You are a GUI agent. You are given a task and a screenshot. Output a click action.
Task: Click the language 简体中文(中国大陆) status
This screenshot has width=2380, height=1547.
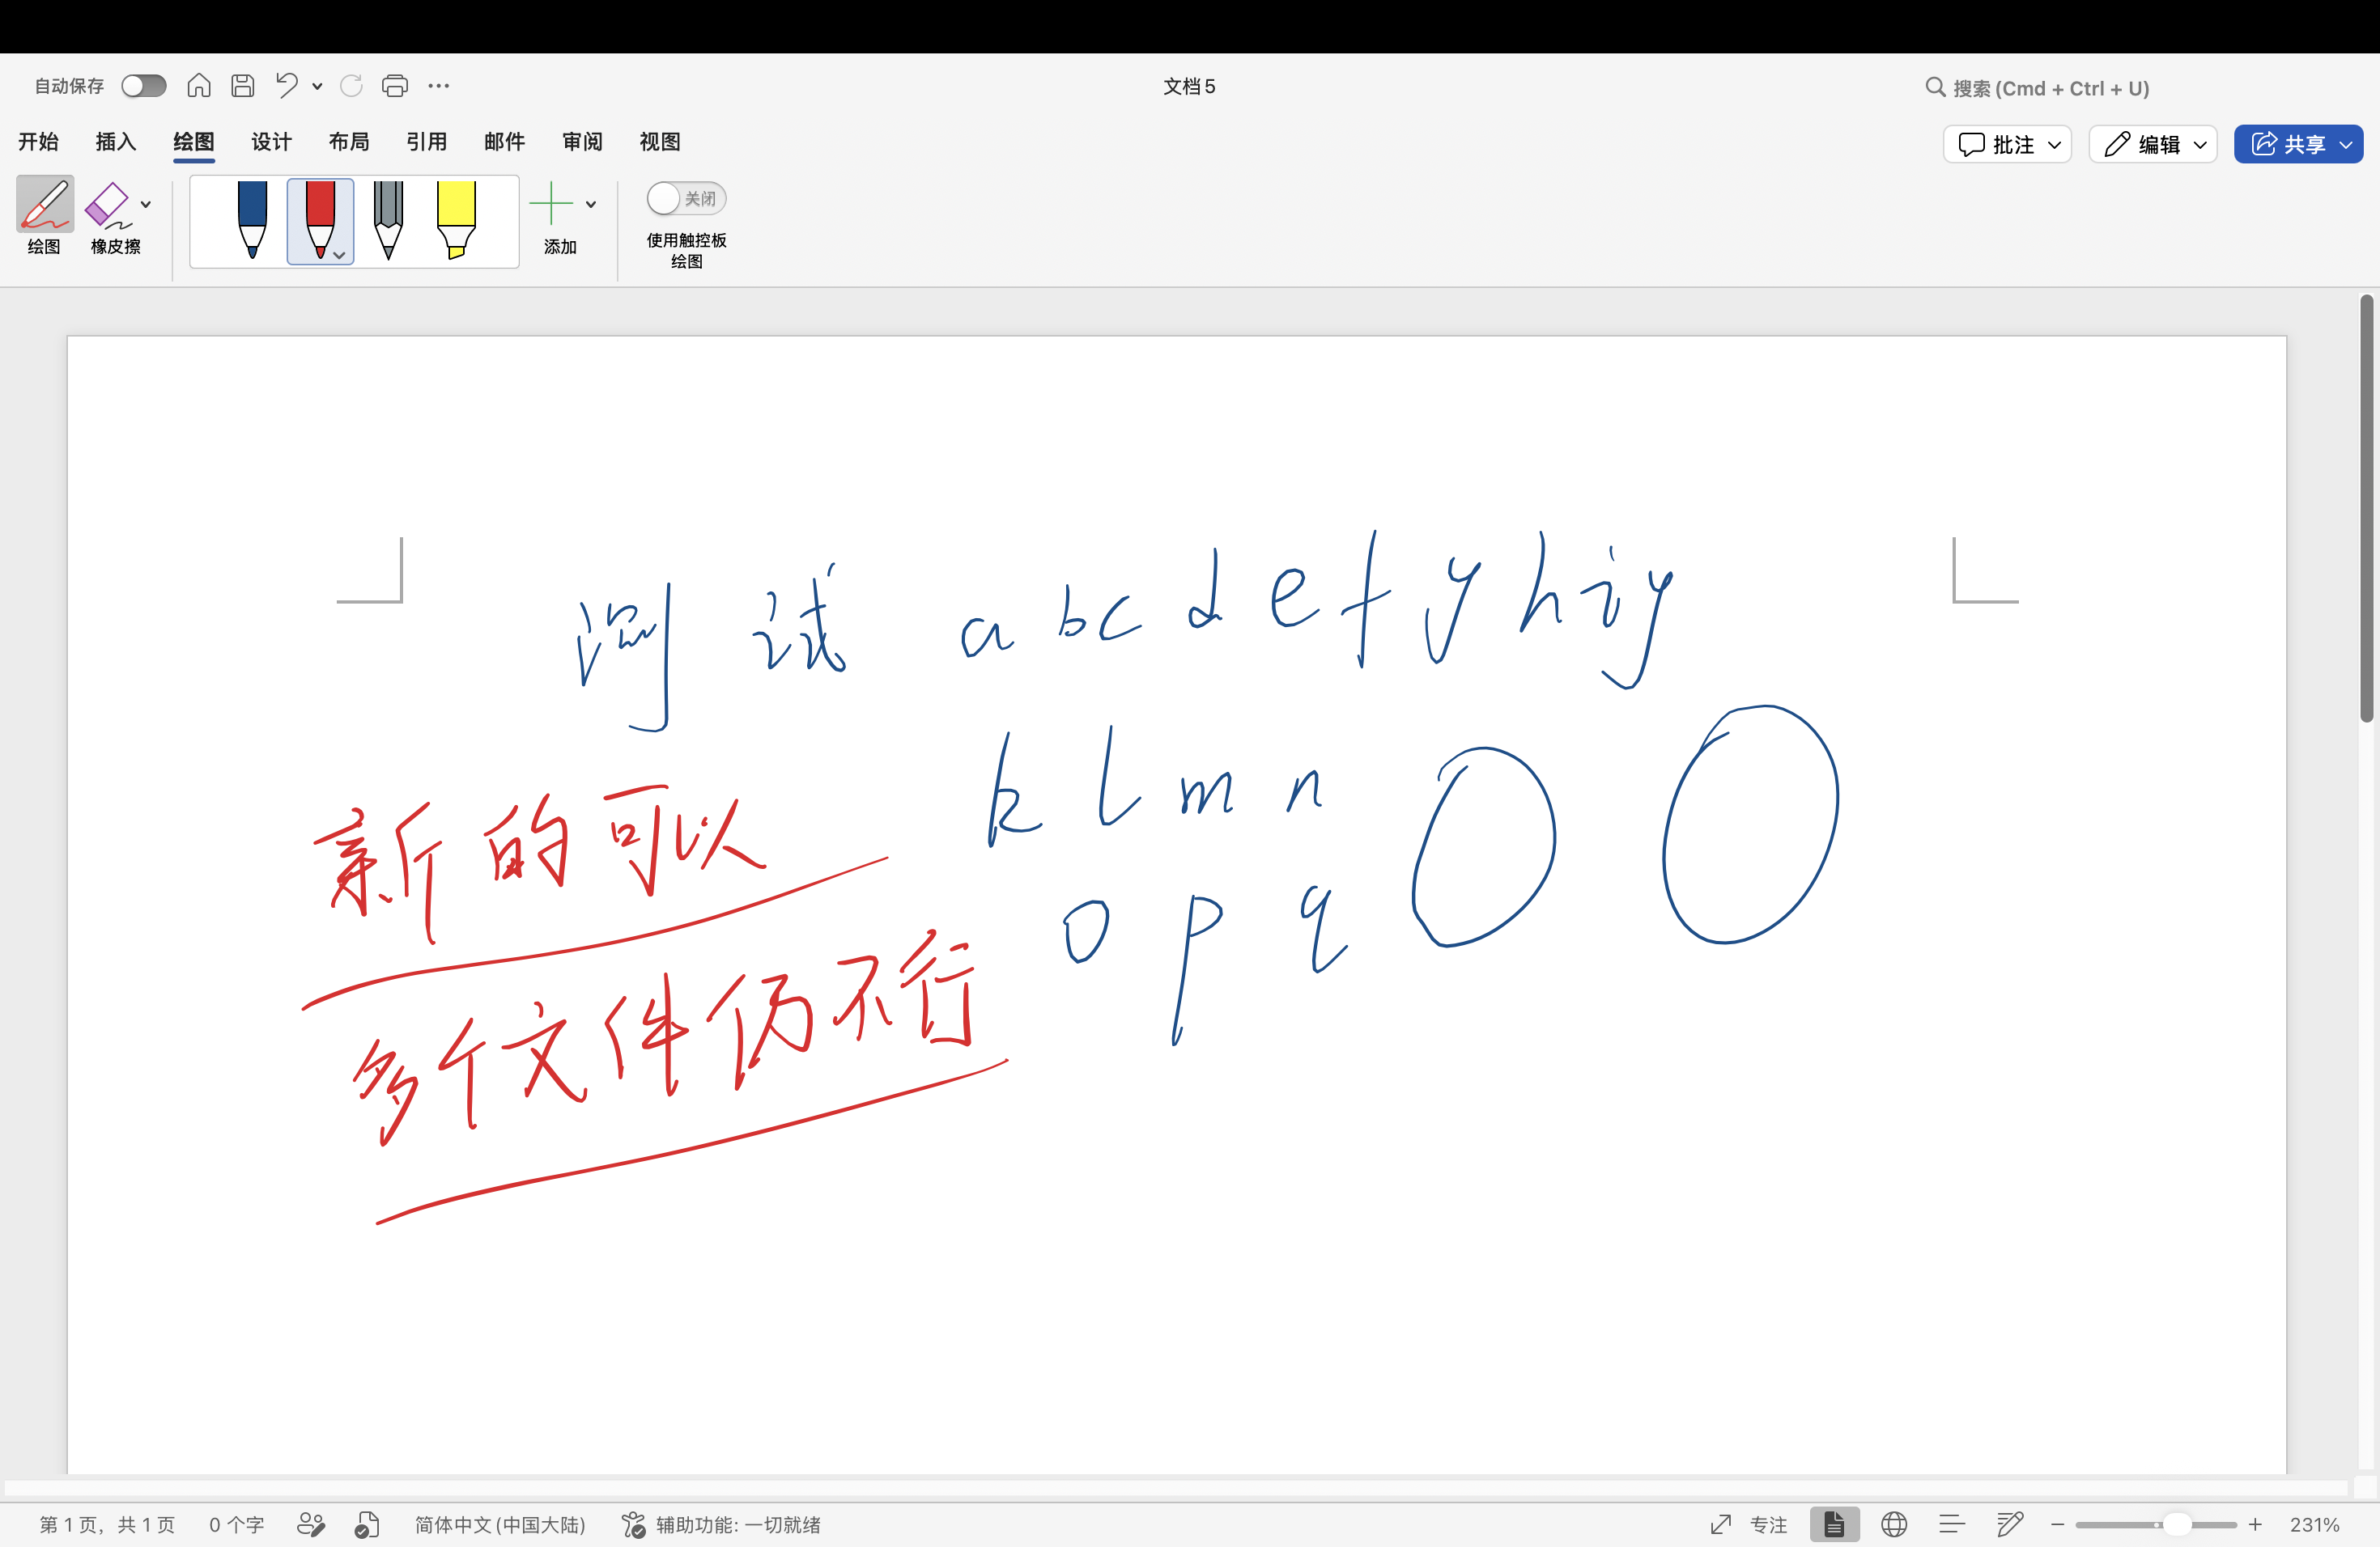pos(500,1524)
